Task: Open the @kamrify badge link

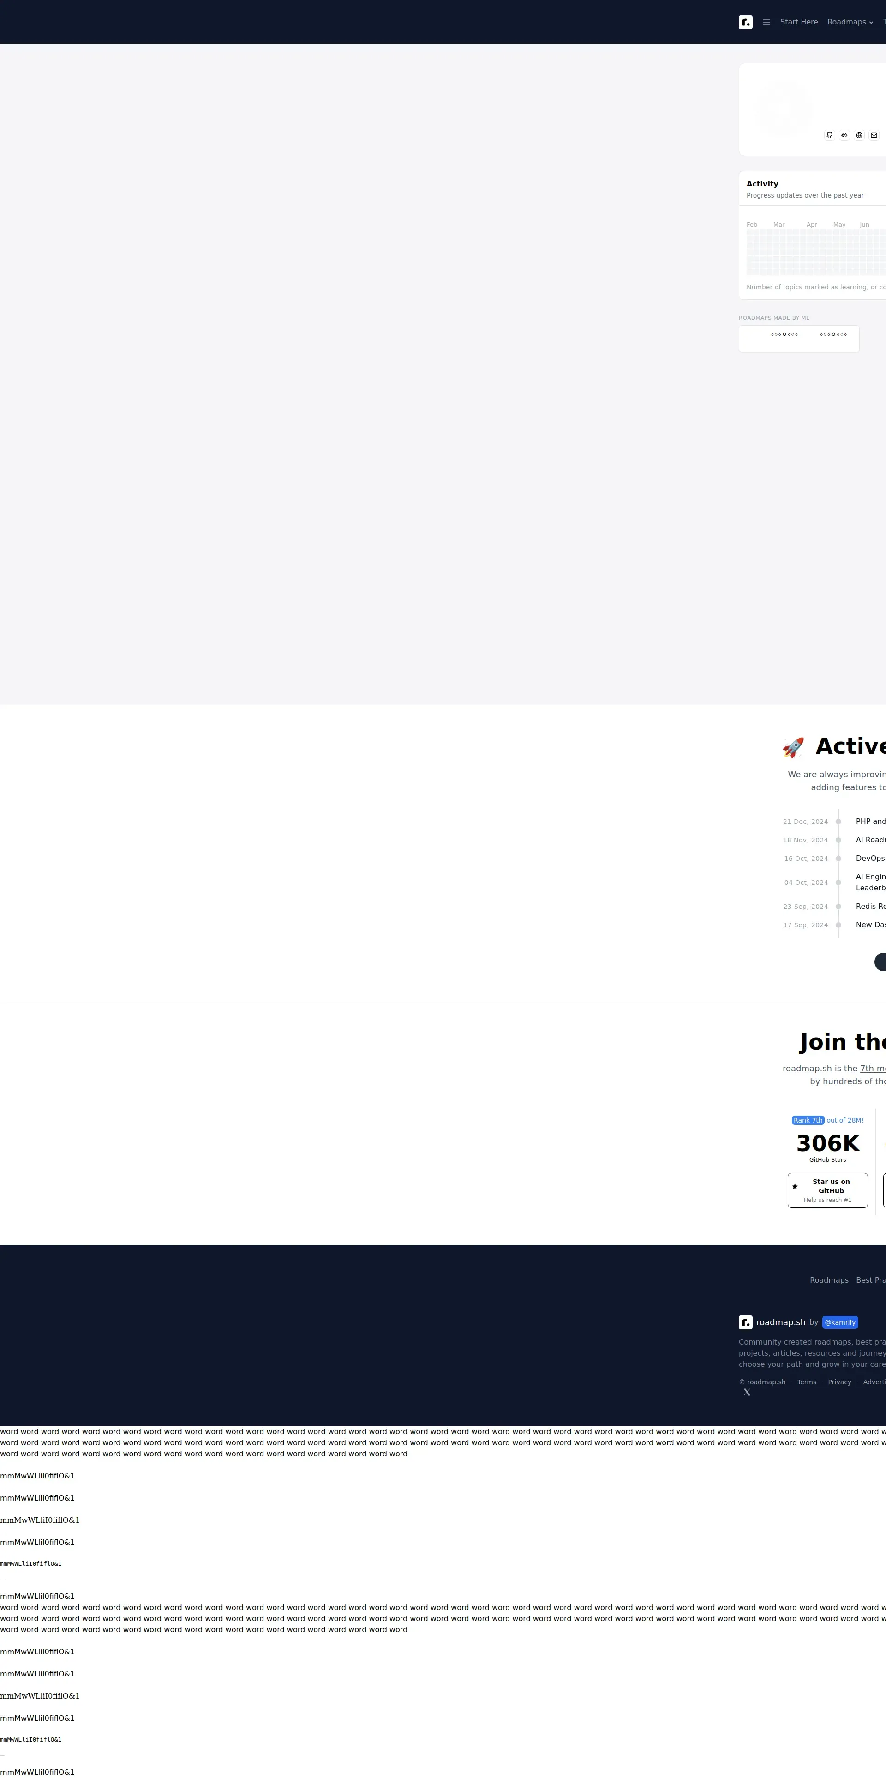Action: click(840, 1322)
